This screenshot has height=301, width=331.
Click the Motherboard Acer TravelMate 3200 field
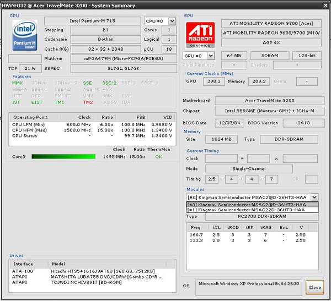click(270, 101)
